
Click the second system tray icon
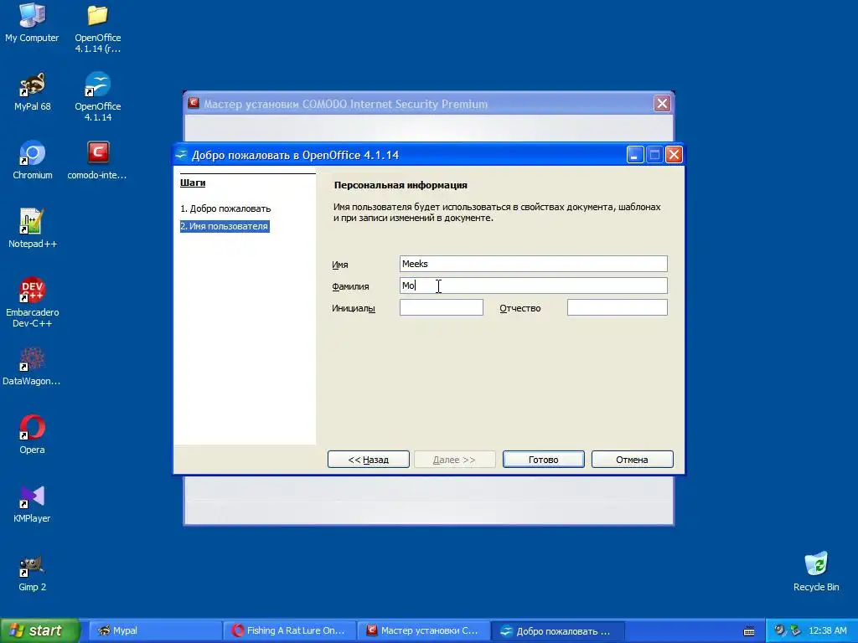[x=795, y=630]
